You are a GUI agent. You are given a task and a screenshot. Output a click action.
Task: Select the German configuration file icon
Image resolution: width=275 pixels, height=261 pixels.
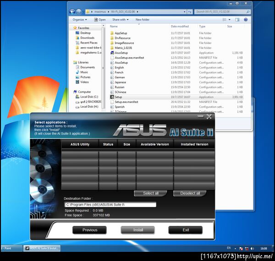(x=112, y=77)
